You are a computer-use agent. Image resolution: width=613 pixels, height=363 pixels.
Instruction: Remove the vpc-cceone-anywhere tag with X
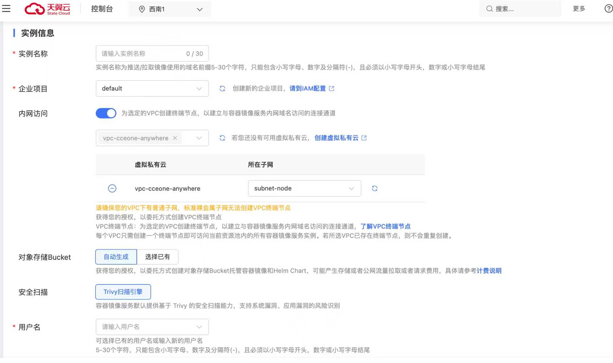(x=175, y=138)
